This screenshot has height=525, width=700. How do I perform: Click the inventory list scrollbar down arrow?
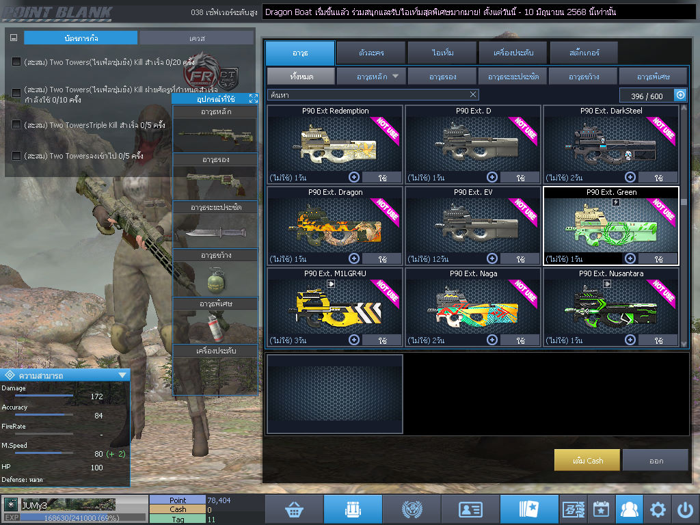(x=684, y=344)
